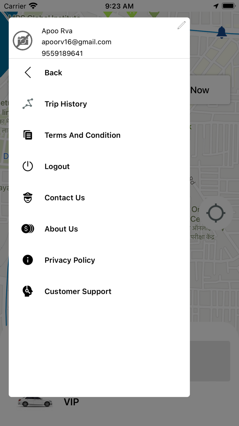Screen dimensions: 239x426
Task: Tap the About Us coins icon
Action: pyautogui.click(x=28, y=229)
